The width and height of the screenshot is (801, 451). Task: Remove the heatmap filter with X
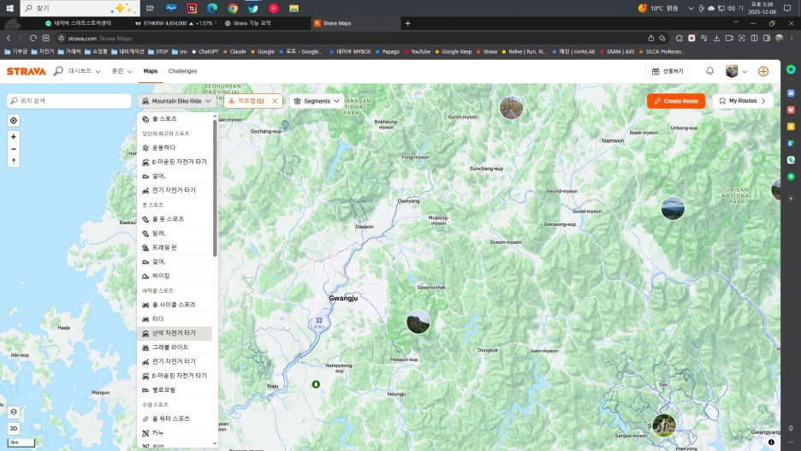[275, 101]
